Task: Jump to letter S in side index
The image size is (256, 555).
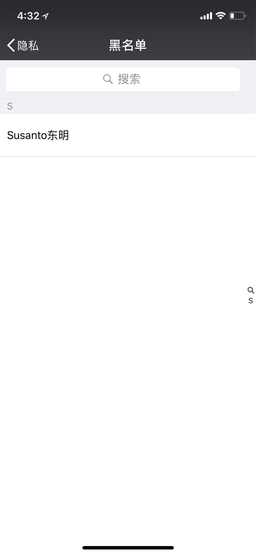Action: (x=250, y=301)
